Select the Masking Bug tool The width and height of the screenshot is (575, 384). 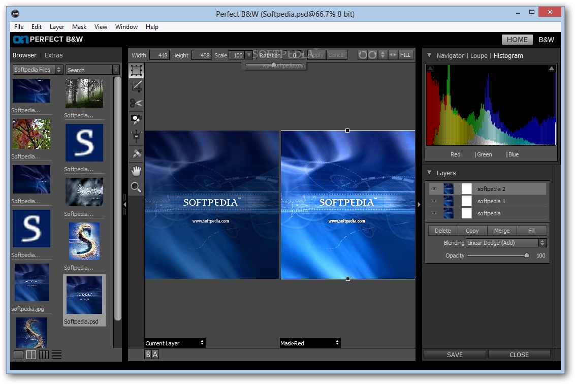[x=137, y=137]
